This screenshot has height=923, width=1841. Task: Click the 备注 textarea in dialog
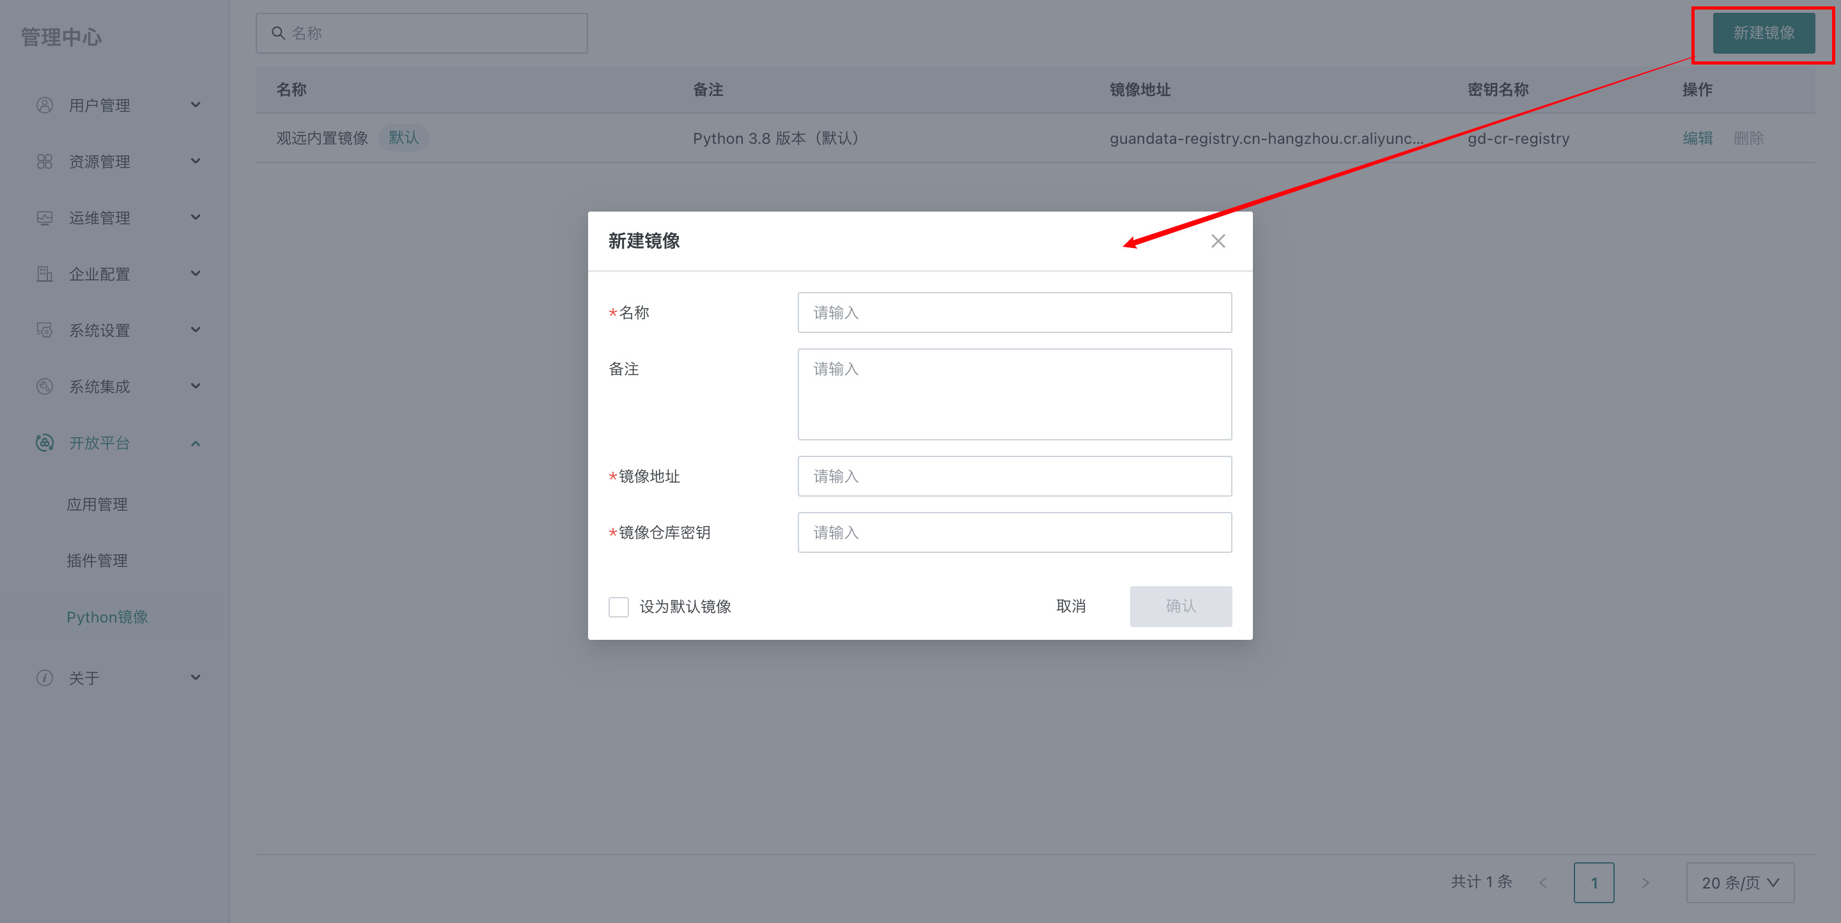pos(1014,394)
